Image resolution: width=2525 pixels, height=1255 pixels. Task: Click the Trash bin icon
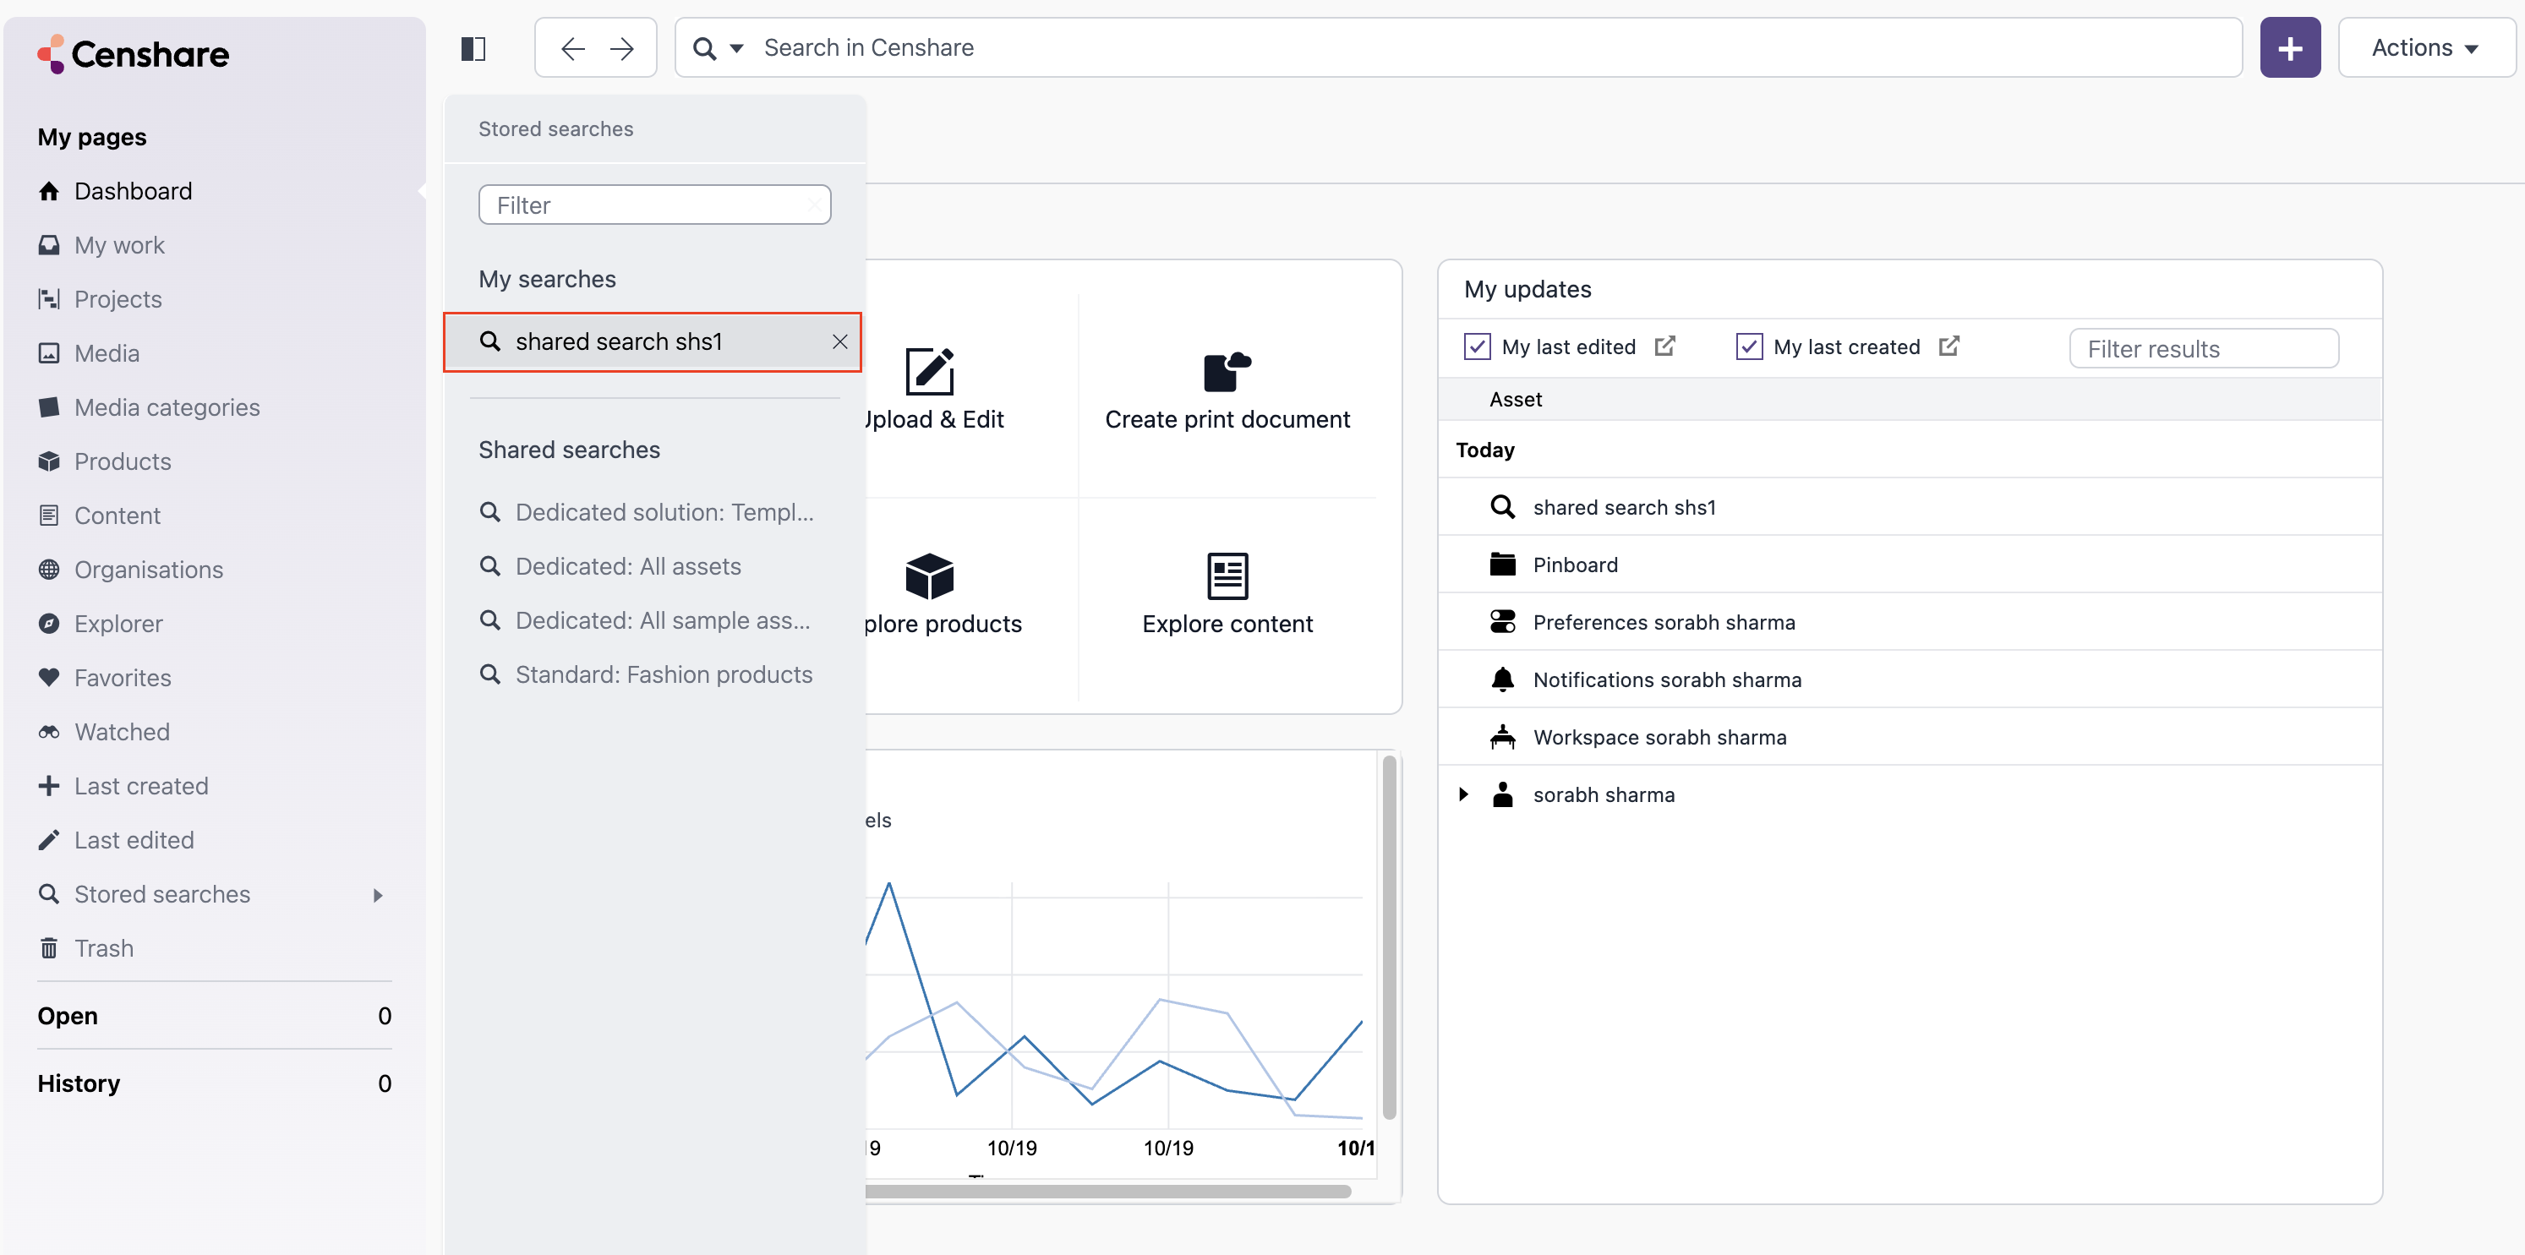coord(49,948)
